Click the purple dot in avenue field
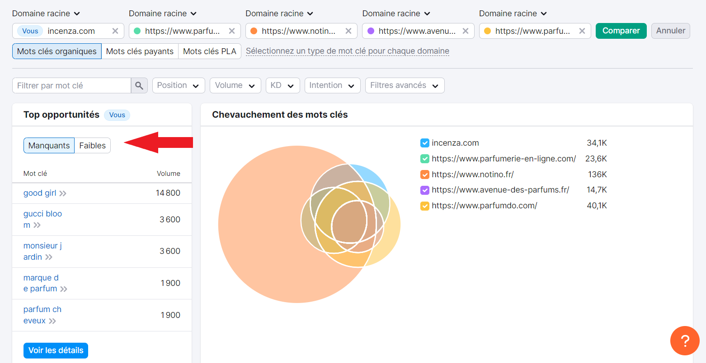This screenshot has height=363, width=706. click(x=371, y=31)
